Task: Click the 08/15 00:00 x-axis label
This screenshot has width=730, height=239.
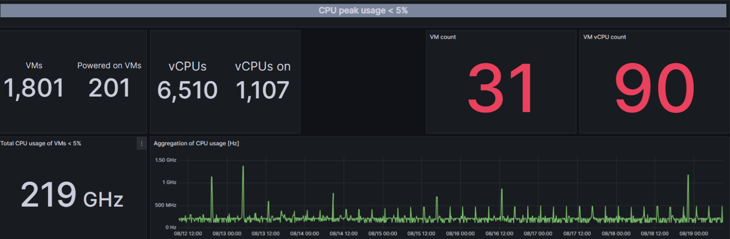Action: [383, 234]
